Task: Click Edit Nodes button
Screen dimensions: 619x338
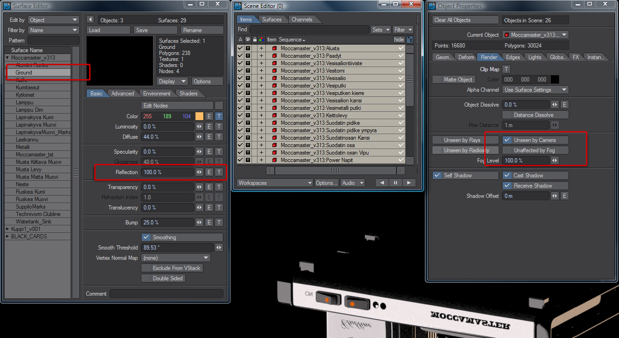Action: (x=177, y=106)
